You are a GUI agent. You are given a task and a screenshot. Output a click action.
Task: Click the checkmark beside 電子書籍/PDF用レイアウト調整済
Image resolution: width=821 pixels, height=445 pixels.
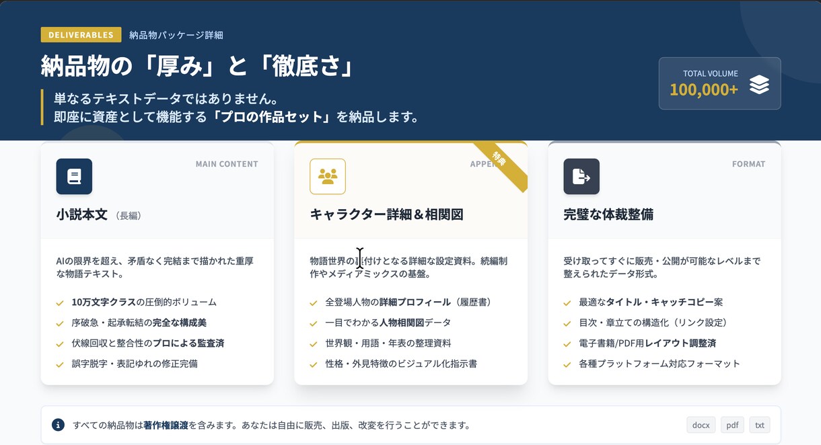click(x=567, y=343)
